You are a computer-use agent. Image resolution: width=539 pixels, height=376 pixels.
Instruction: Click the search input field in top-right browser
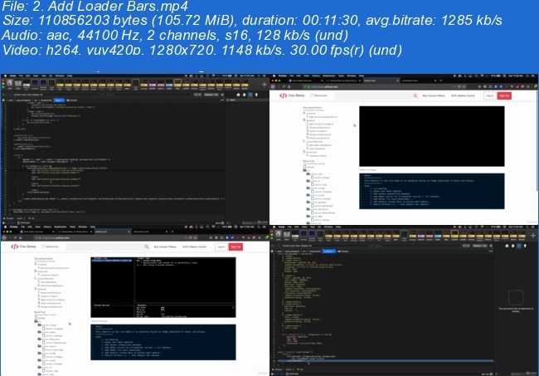(373, 95)
